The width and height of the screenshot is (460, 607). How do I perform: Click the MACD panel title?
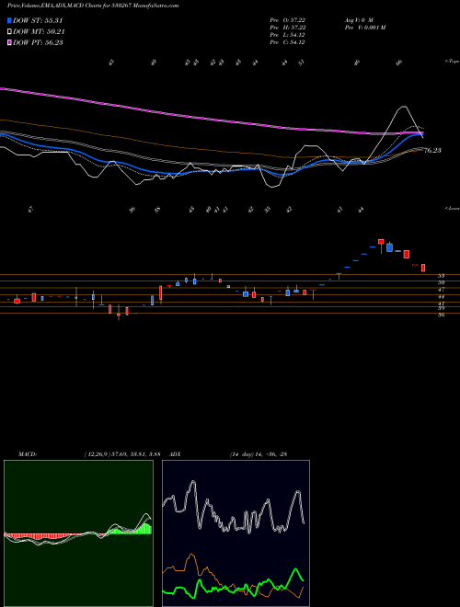[27, 454]
